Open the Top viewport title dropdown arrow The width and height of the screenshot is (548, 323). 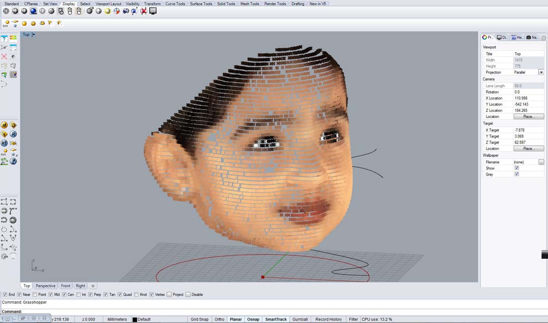coord(34,35)
